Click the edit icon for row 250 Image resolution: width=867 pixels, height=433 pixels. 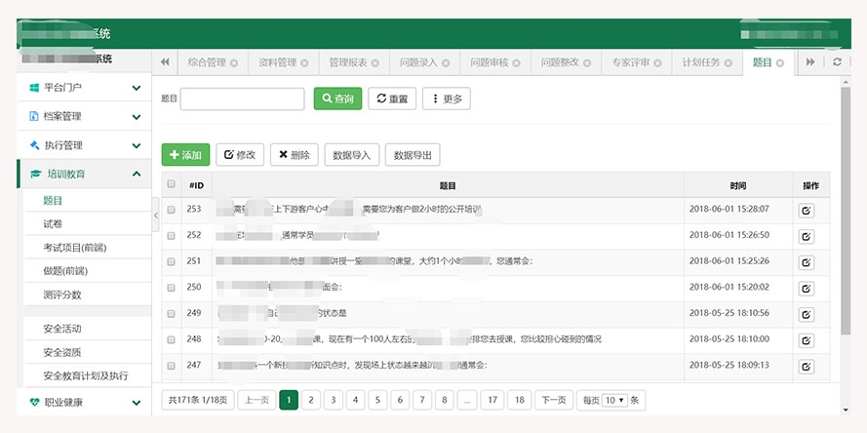click(x=807, y=288)
